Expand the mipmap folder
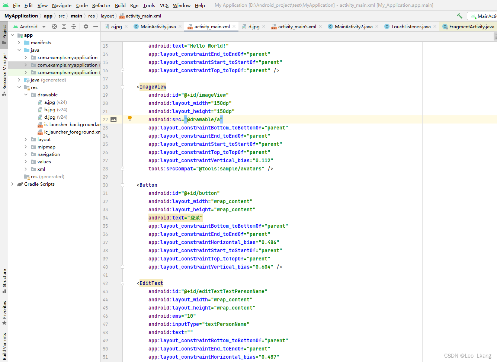The image size is (497, 362). point(26,147)
